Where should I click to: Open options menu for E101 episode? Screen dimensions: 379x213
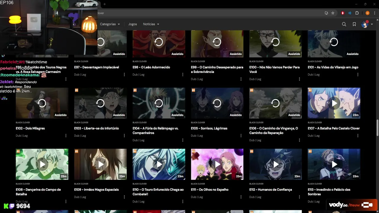[x=358, y=75]
